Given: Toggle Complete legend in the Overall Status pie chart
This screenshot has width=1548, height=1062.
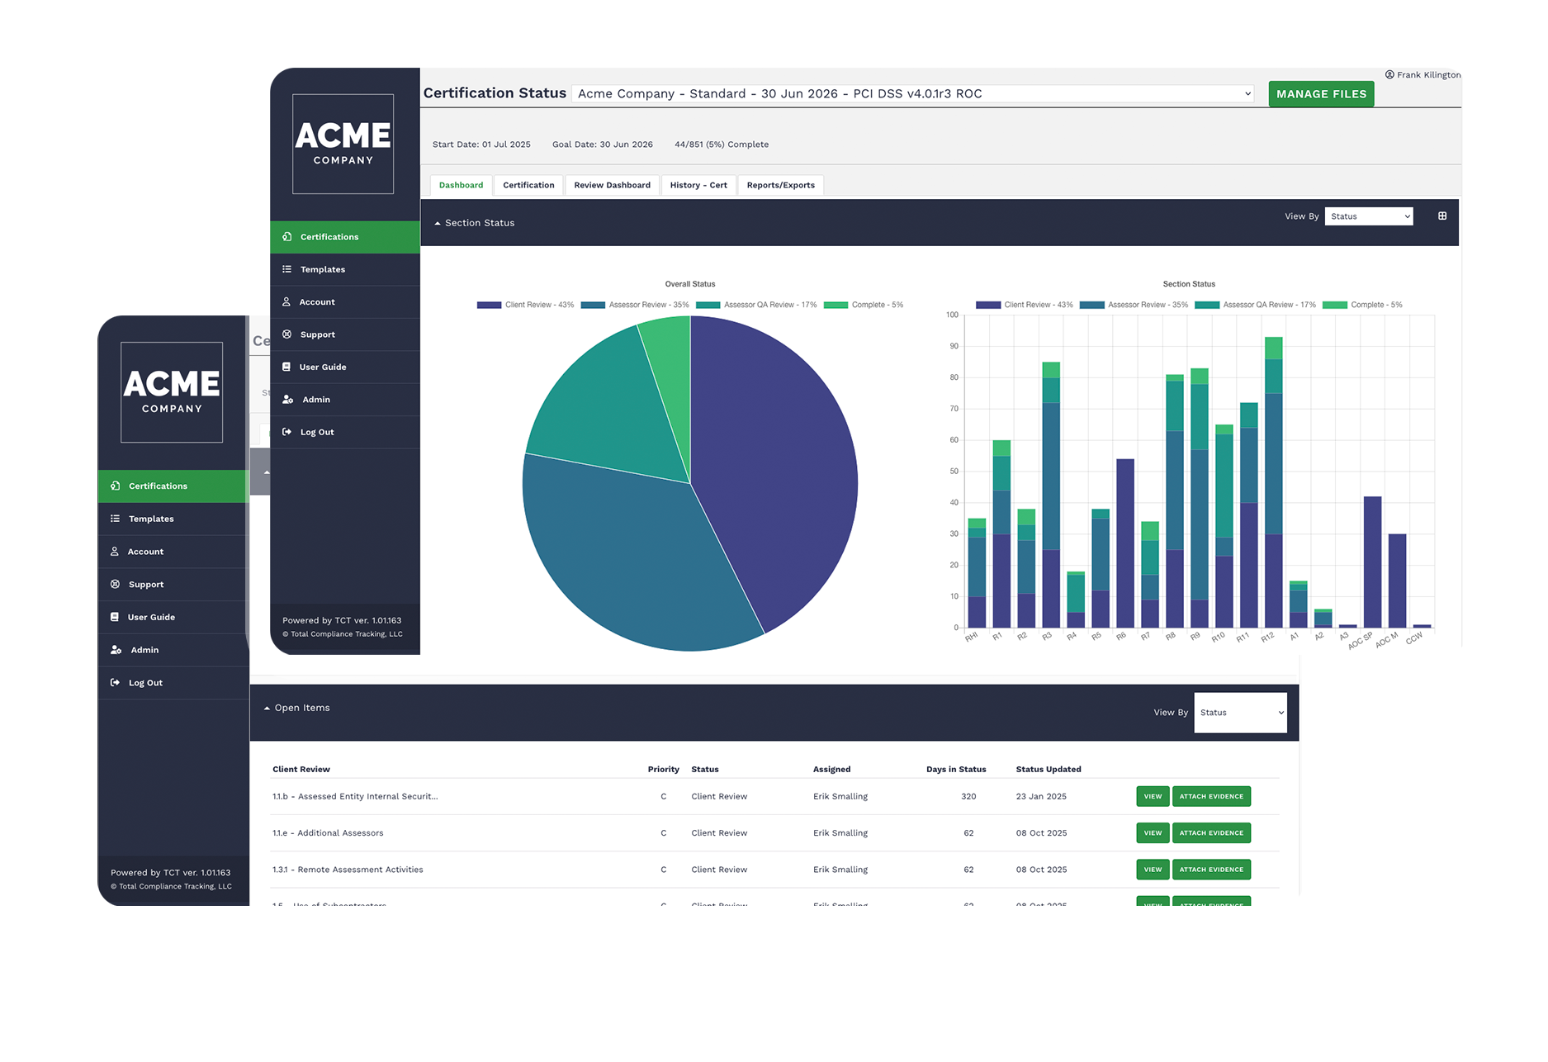Looking at the screenshot, I should 863,306.
